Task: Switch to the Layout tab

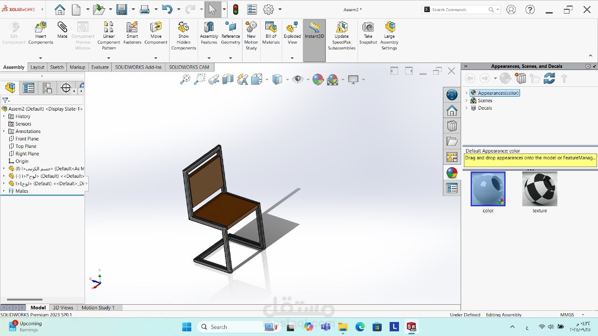Action: [x=37, y=67]
